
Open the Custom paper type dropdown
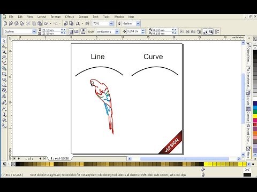[34, 31]
